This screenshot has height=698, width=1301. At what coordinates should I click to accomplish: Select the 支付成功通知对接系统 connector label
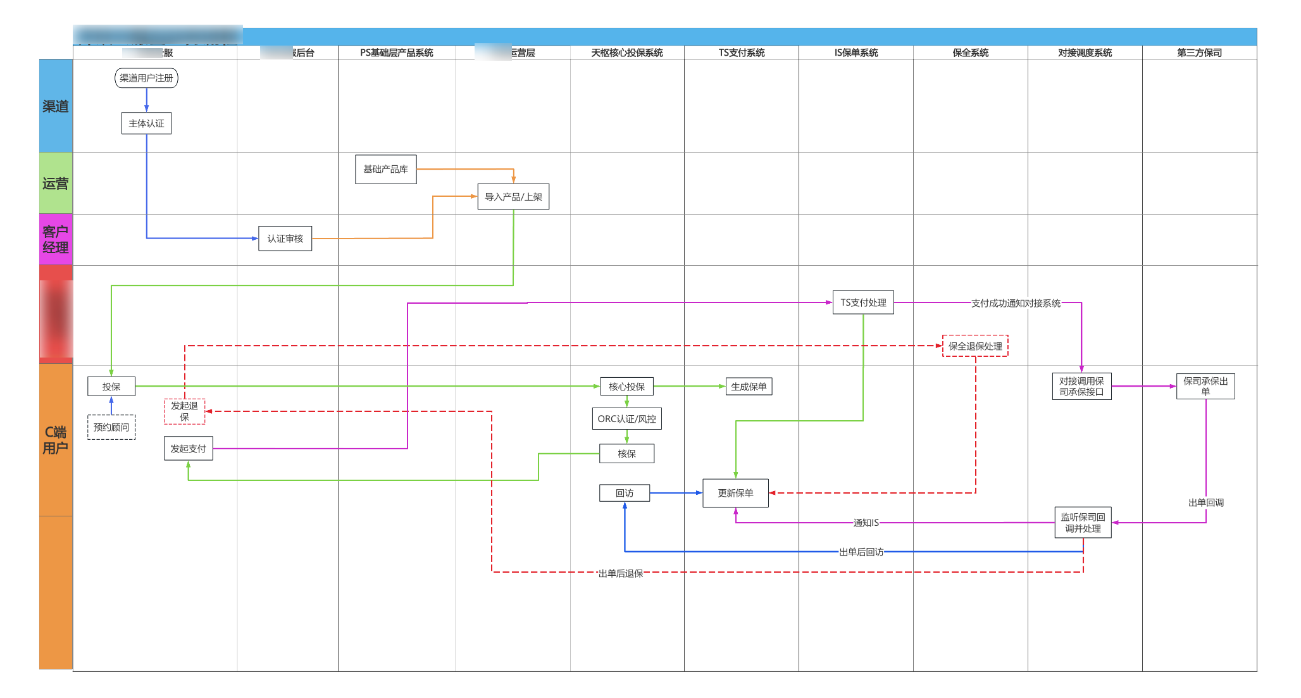[1016, 303]
